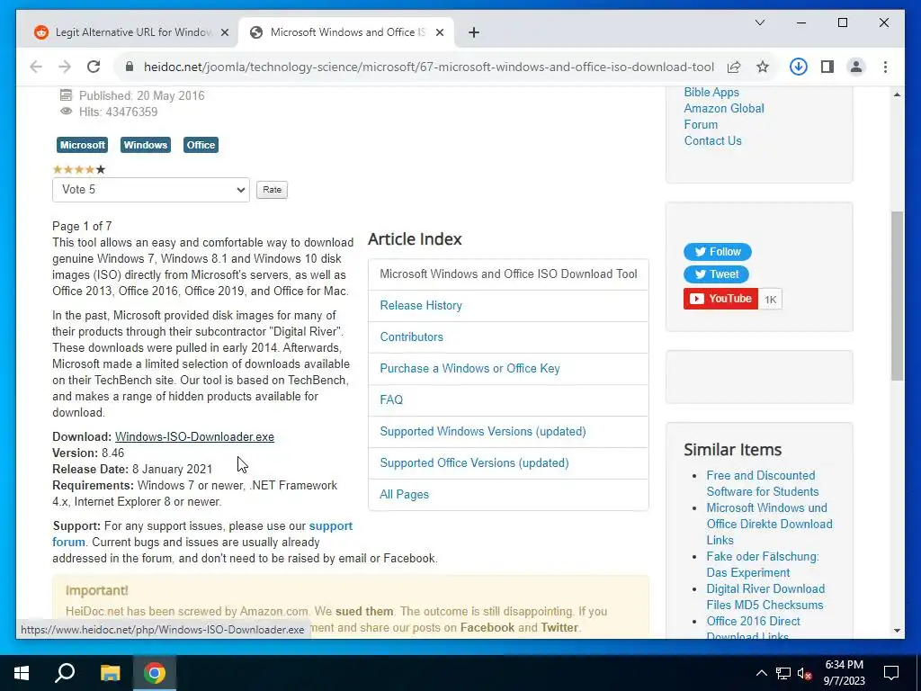Open Free and Discounted Software for Students

[763, 483]
